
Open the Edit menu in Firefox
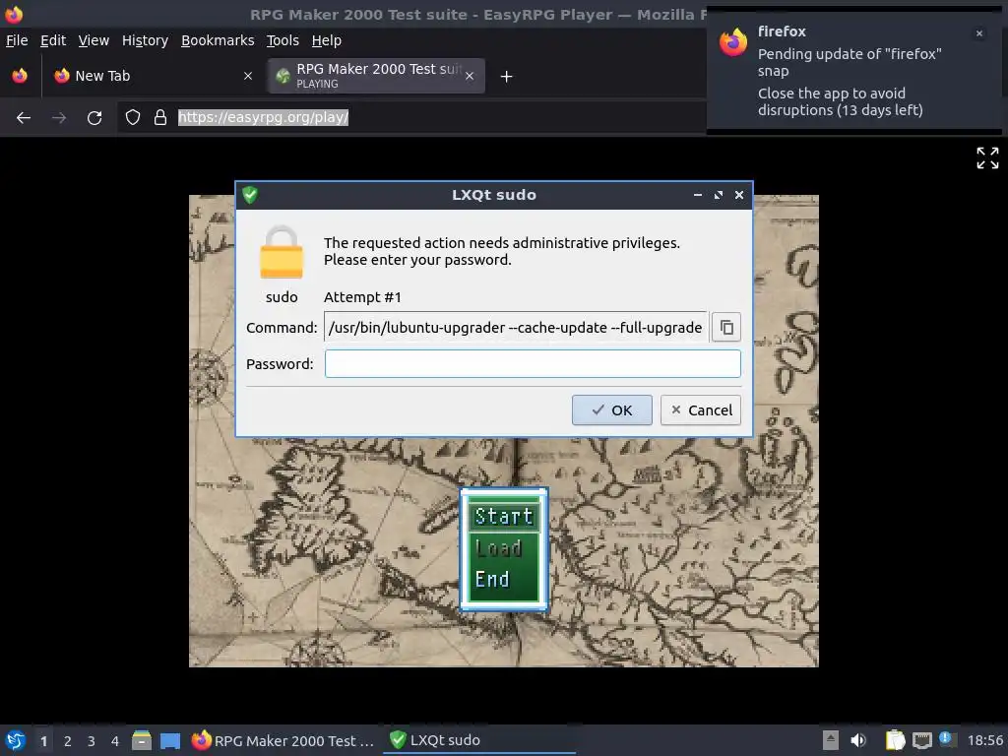pos(53,40)
